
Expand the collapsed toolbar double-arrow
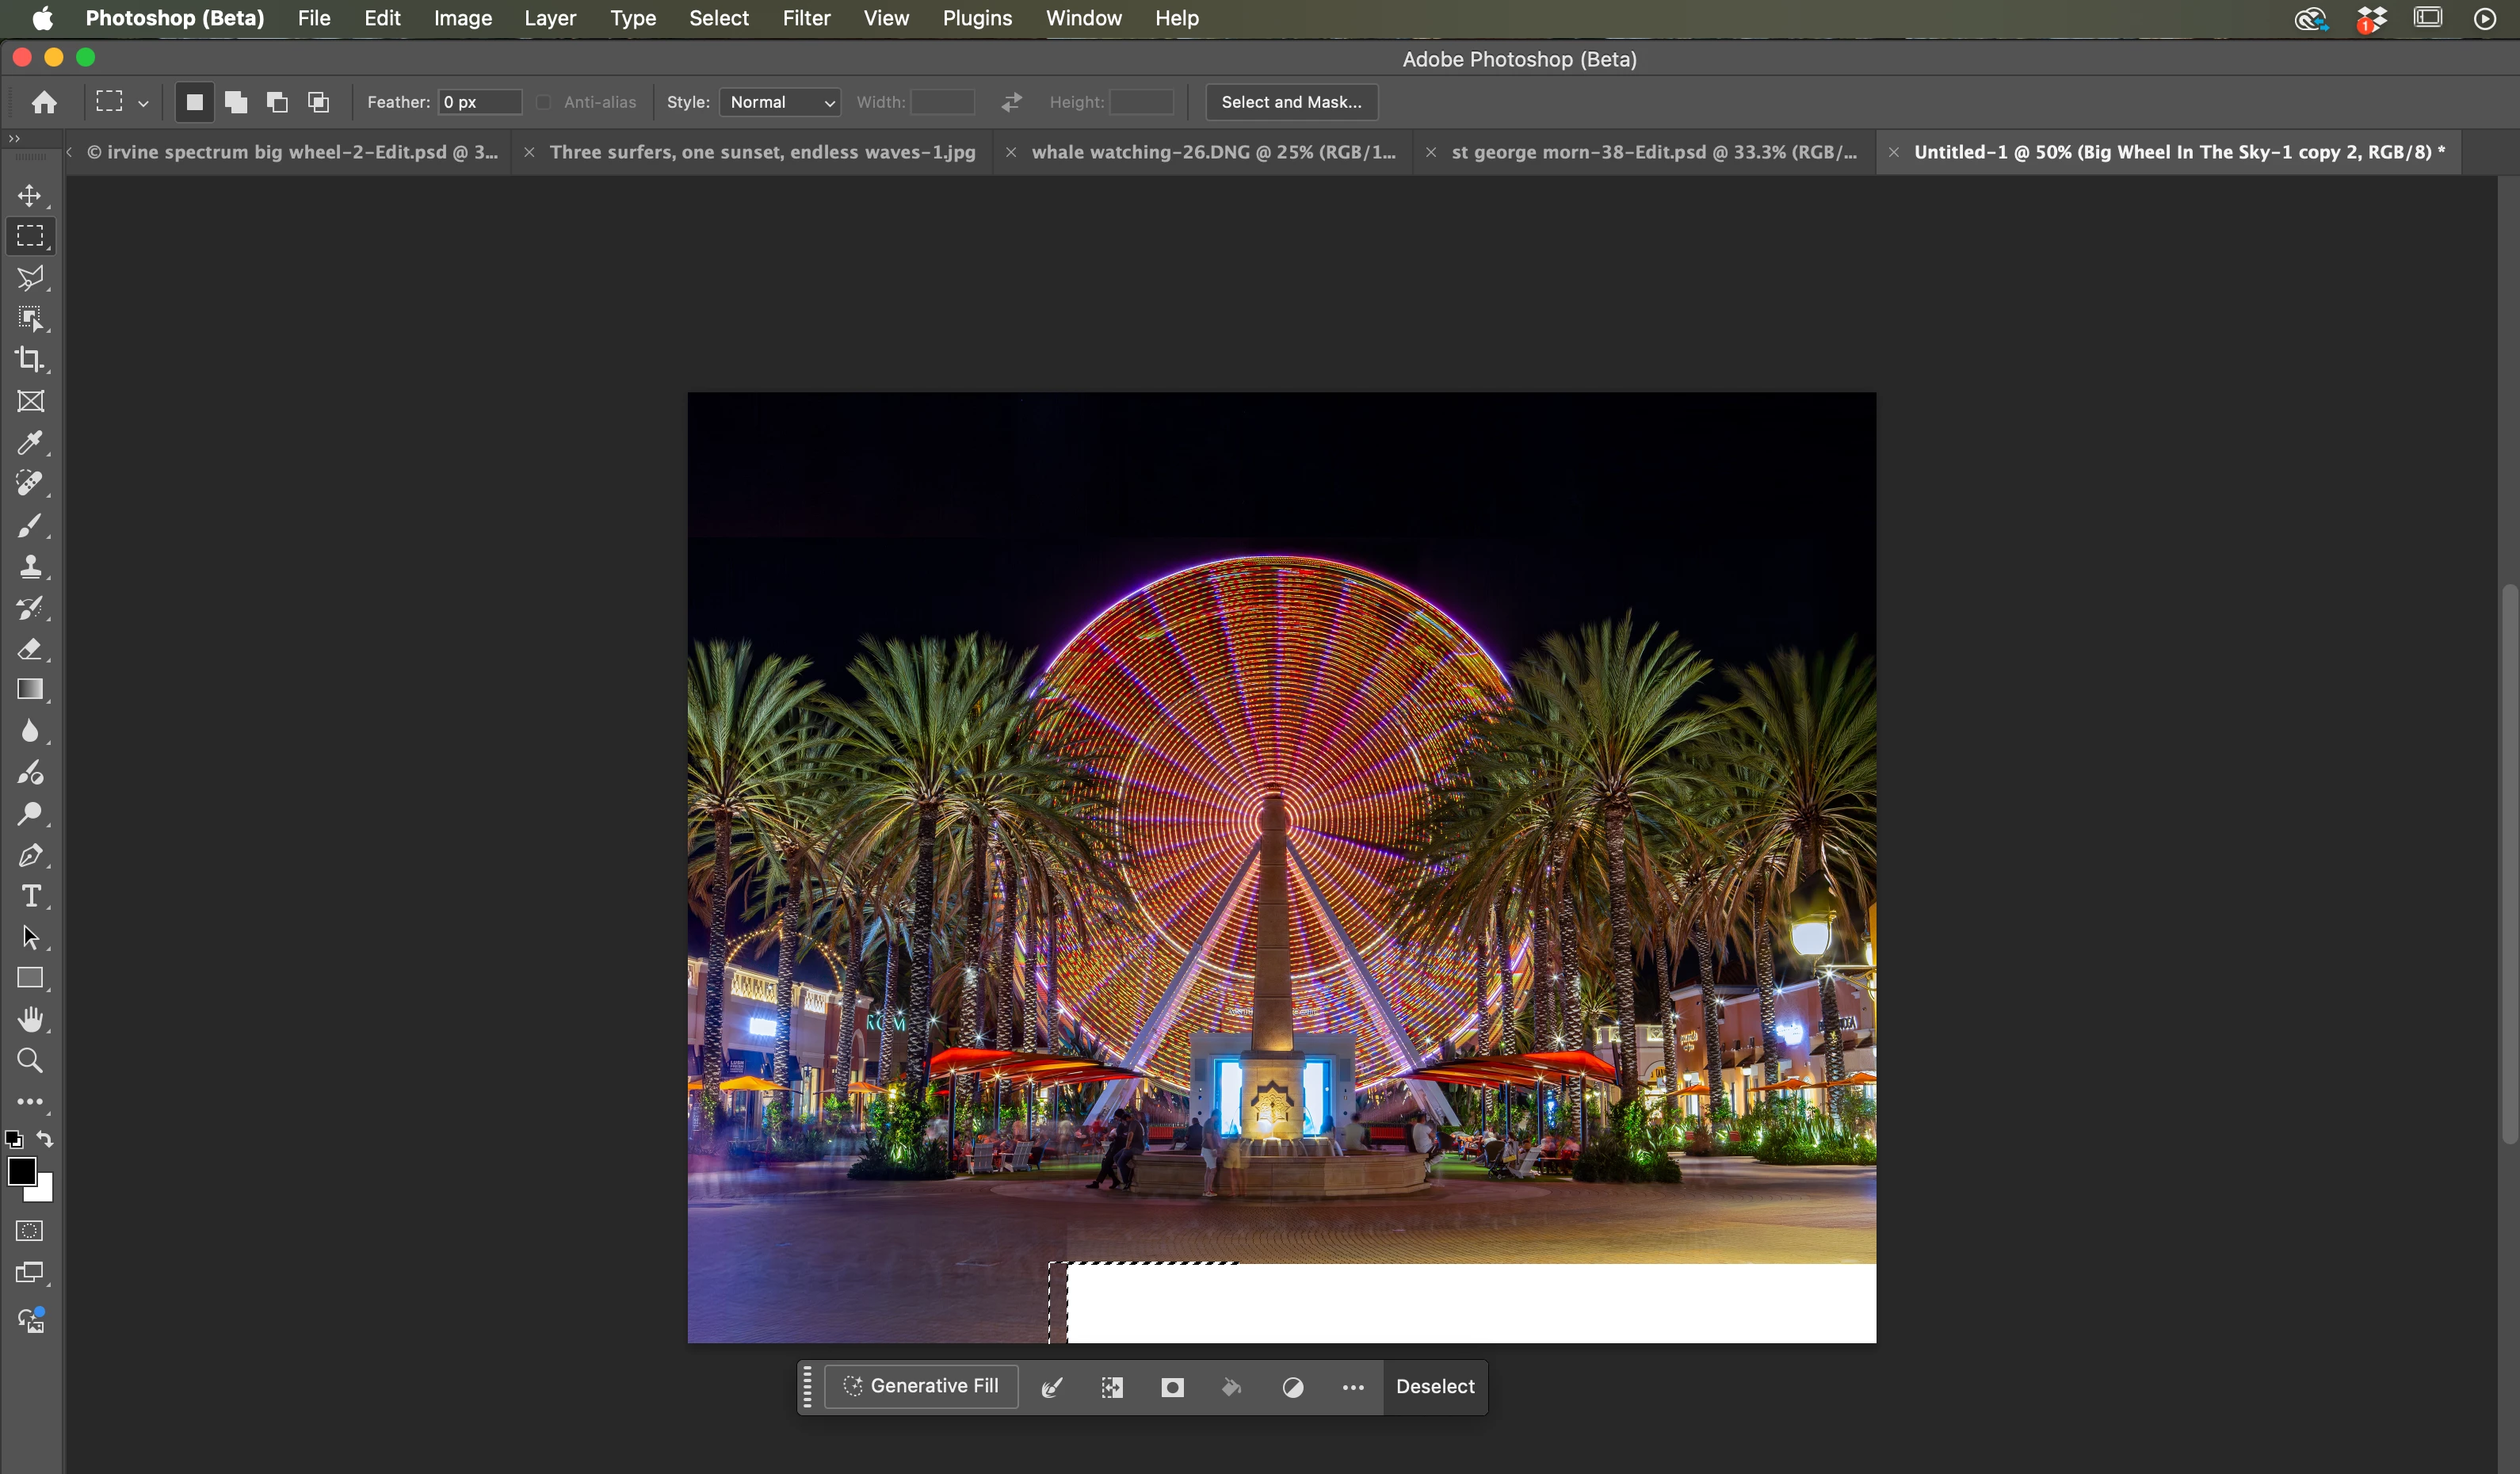(14, 138)
